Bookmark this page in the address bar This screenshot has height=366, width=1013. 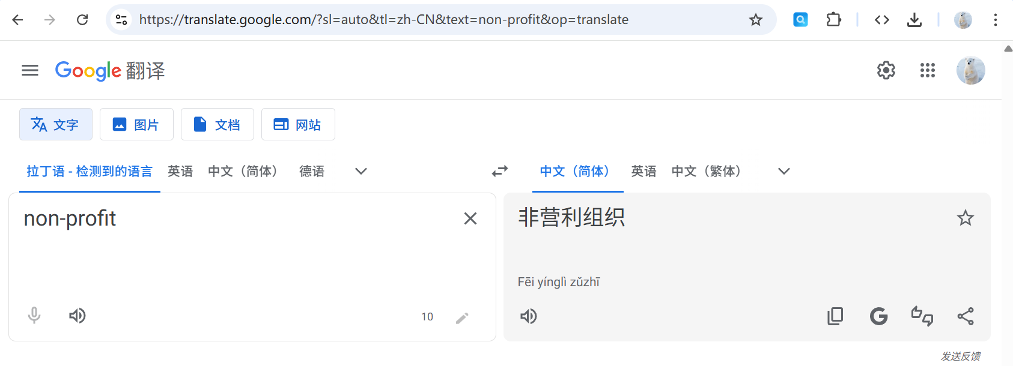pyautogui.click(x=756, y=19)
